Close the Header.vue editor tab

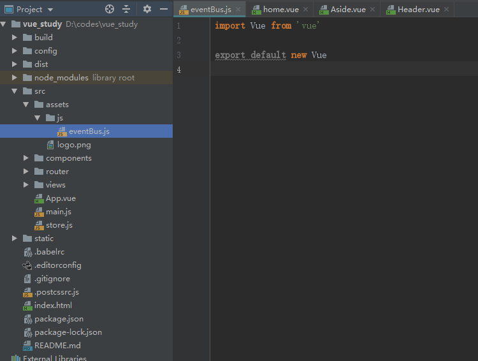[x=447, y=10]
